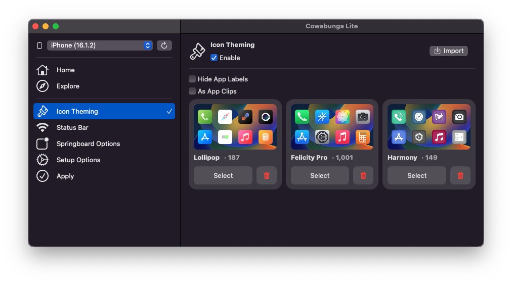Go to the Apply page
512x284 pixels.
click(x=104, y=176)
